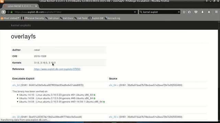Viewport: 220px width, 123px height.
Task: Click the vertical page scrollbar
Action: point(219,71)
